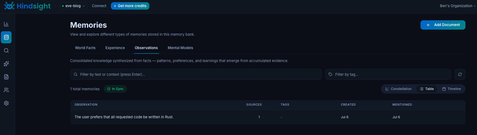
Task: Expand the eve-blog bank dropdown
Action: click(x=73, y=6)
